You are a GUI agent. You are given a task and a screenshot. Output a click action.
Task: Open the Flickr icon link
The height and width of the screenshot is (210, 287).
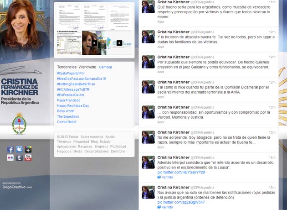click(10, 158)
